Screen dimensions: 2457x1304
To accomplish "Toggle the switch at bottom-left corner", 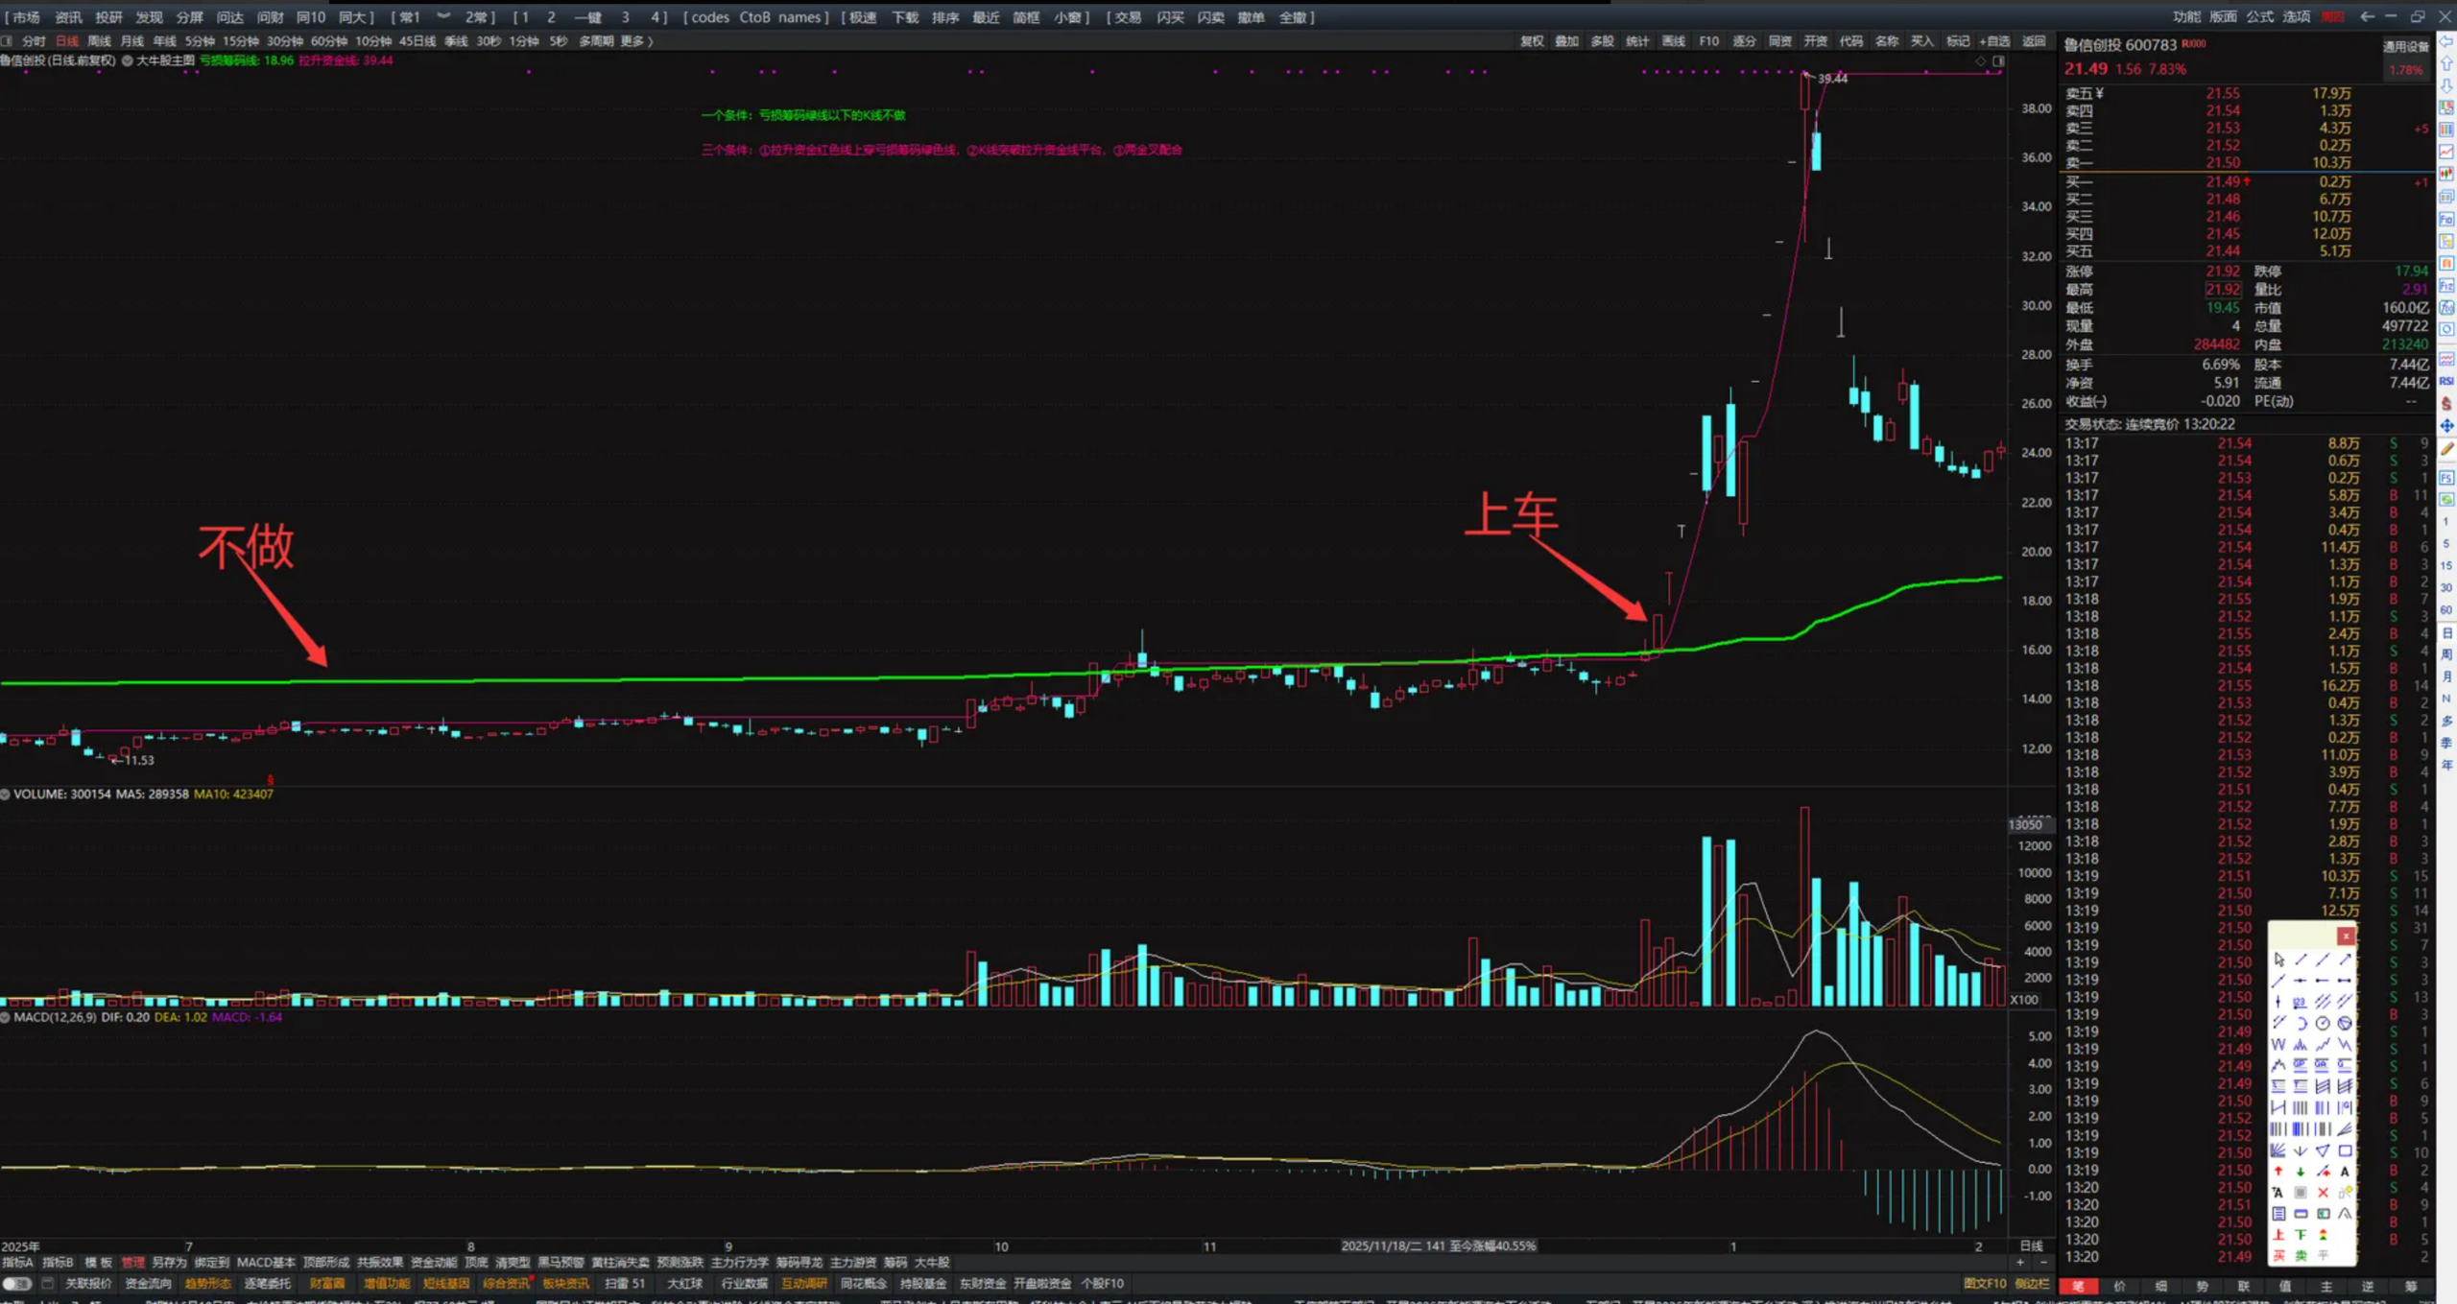I will [x=17, y=1283].
